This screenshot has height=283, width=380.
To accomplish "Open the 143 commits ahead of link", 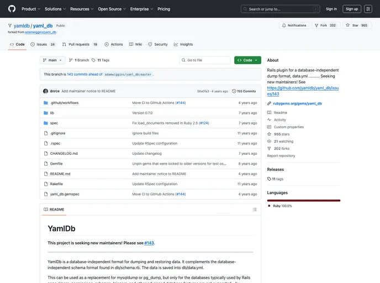I will 85,74.
